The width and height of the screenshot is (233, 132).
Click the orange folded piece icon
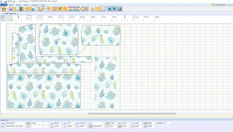point(65,9)
